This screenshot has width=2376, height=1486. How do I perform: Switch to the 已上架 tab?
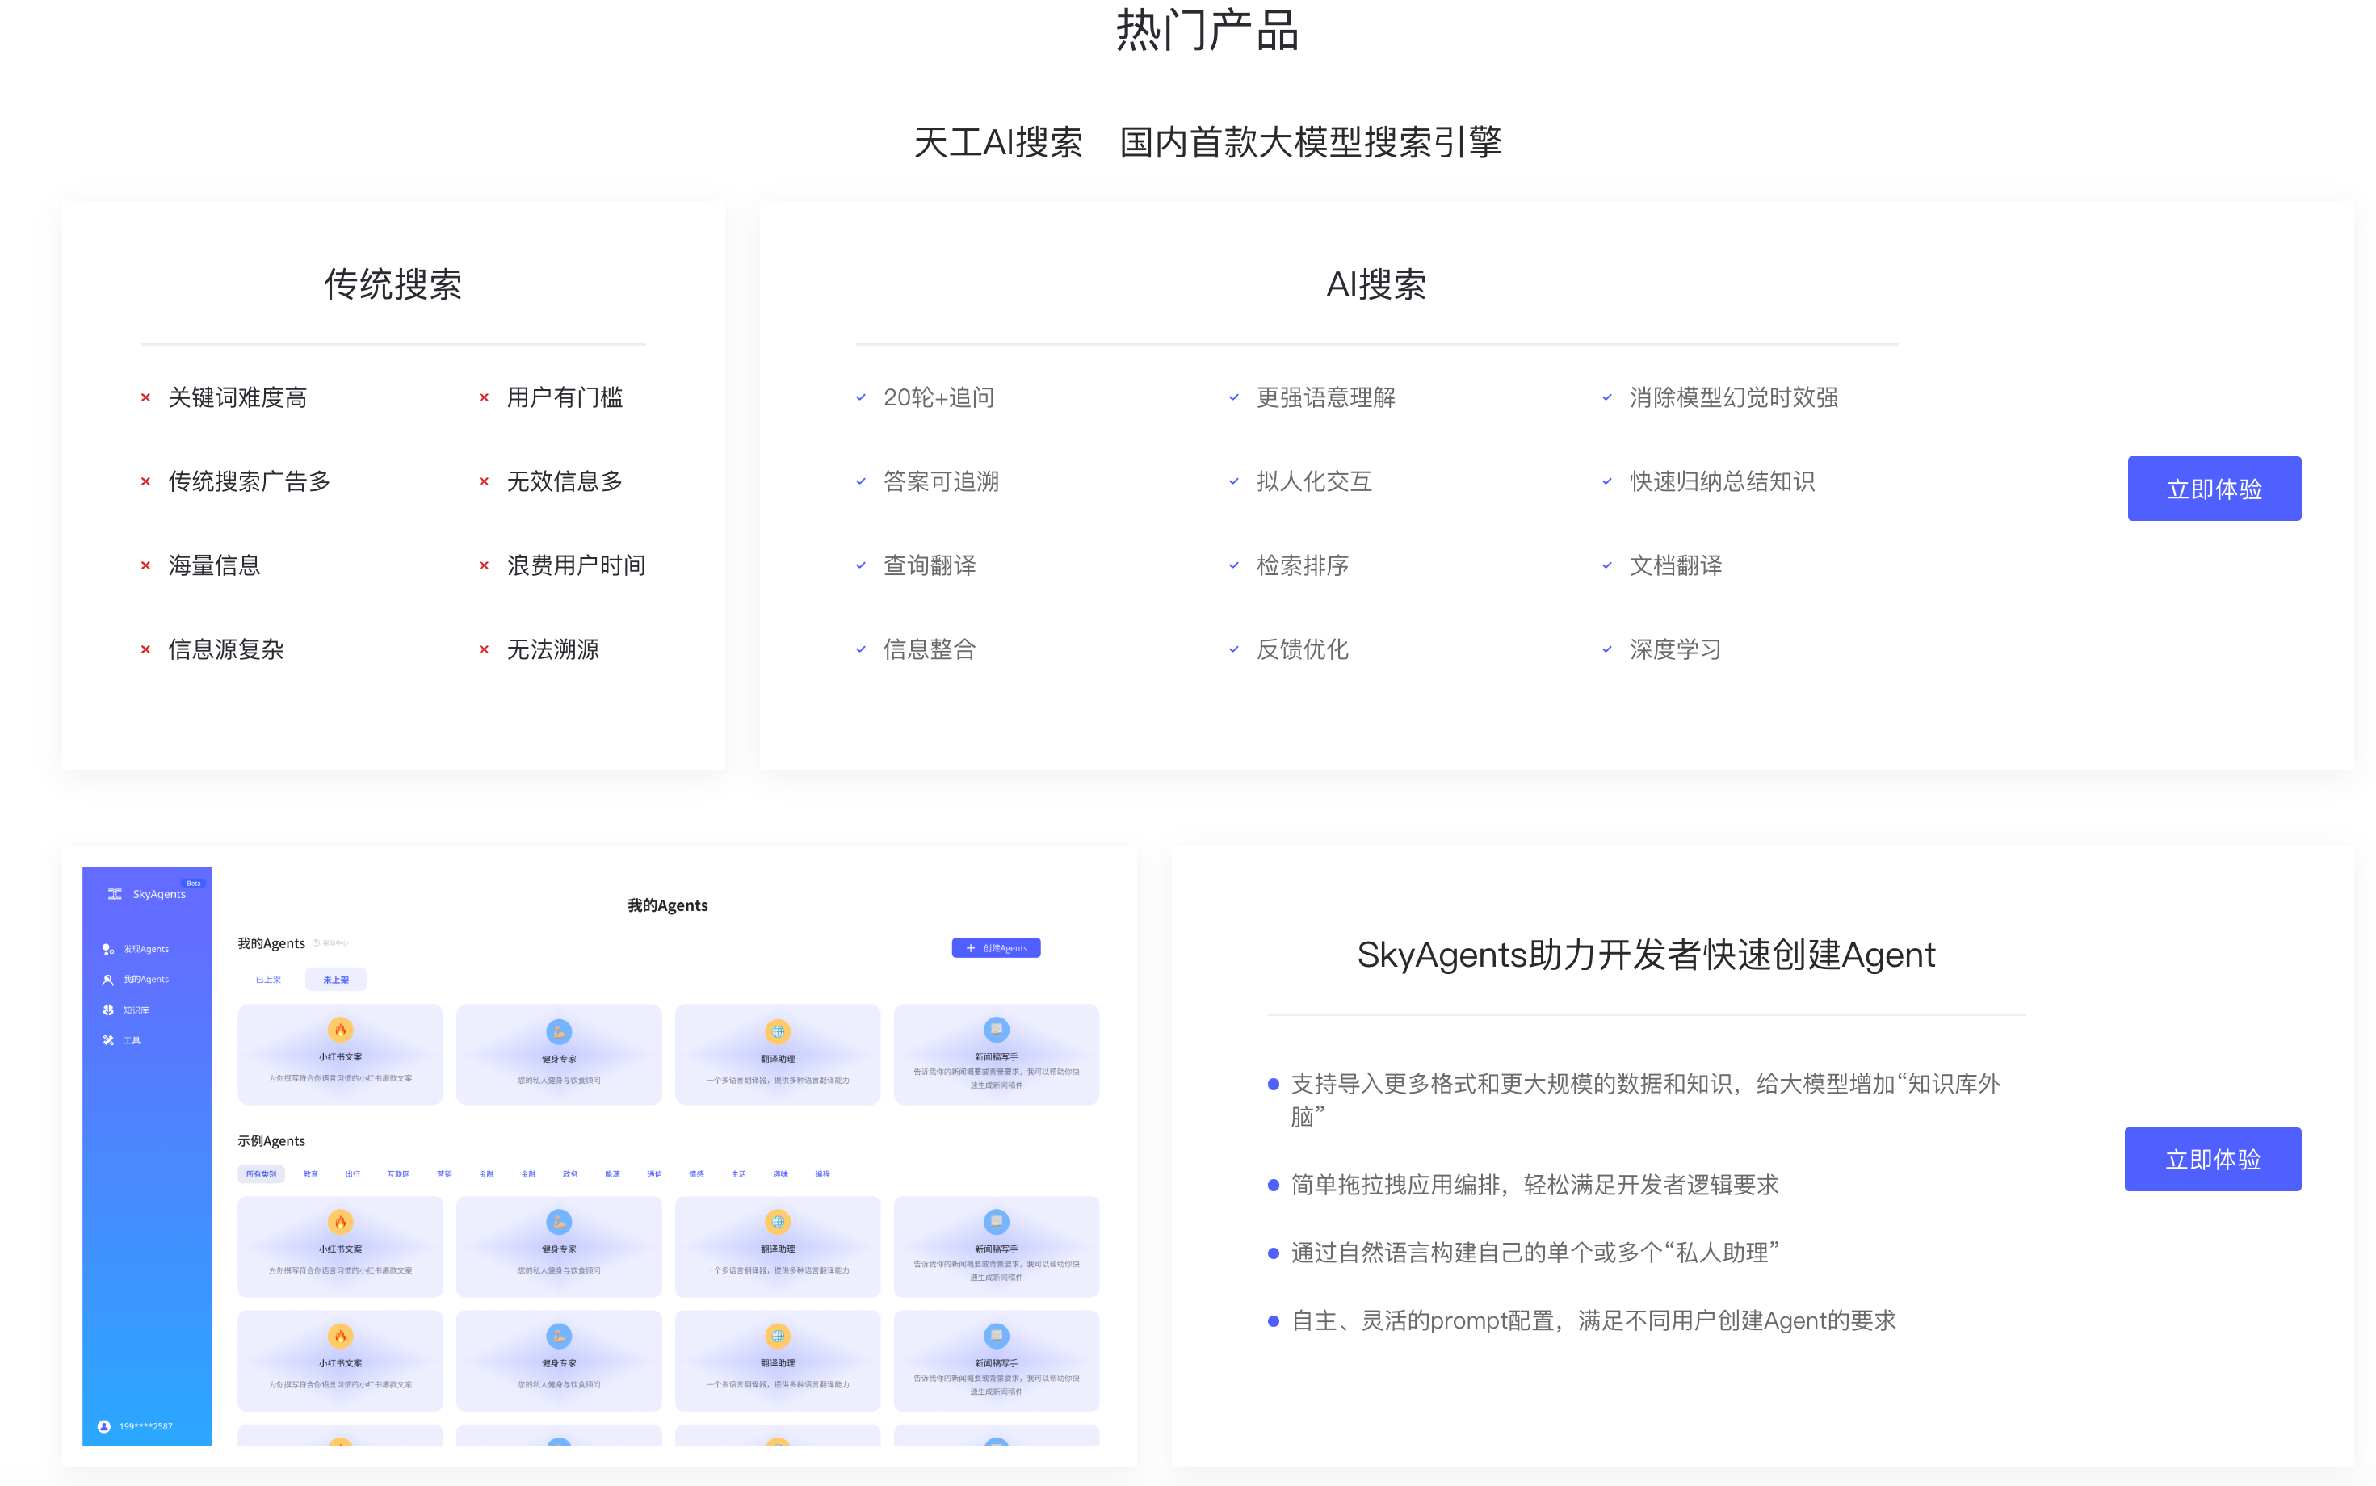(x=268, y=980)
